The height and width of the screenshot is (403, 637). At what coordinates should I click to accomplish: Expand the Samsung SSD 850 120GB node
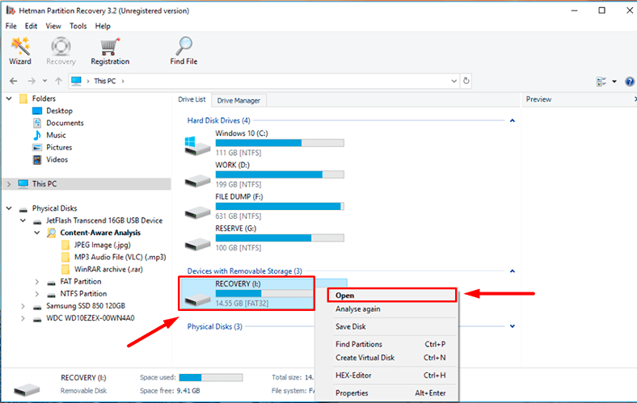[23, 306]
